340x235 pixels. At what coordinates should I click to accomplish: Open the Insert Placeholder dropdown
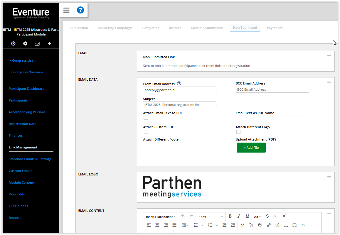tap(160, 217)
